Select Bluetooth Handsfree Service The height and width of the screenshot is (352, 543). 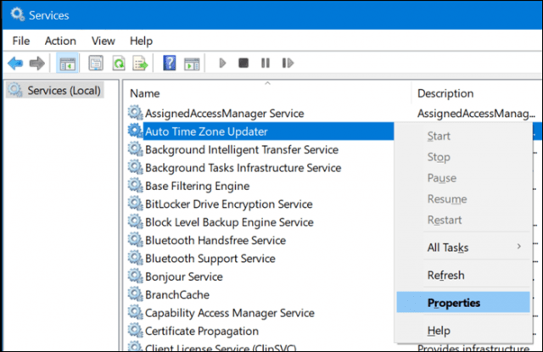tap(215, 240)
